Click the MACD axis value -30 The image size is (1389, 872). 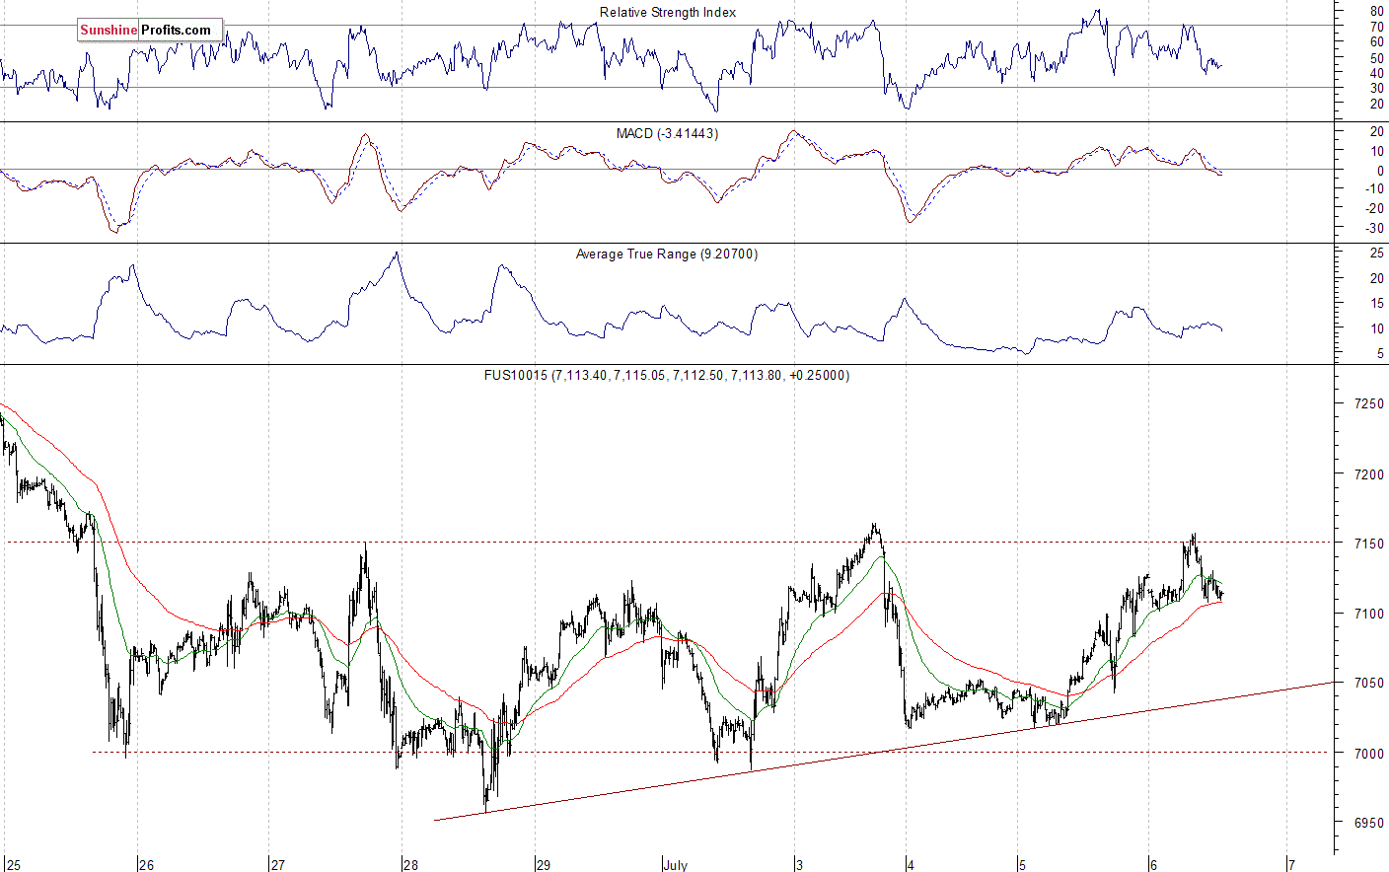[x=1374, y=228]
